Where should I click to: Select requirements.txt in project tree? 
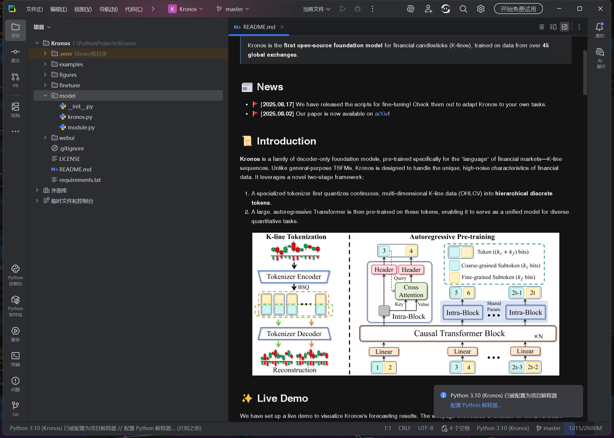pos(80,180)
